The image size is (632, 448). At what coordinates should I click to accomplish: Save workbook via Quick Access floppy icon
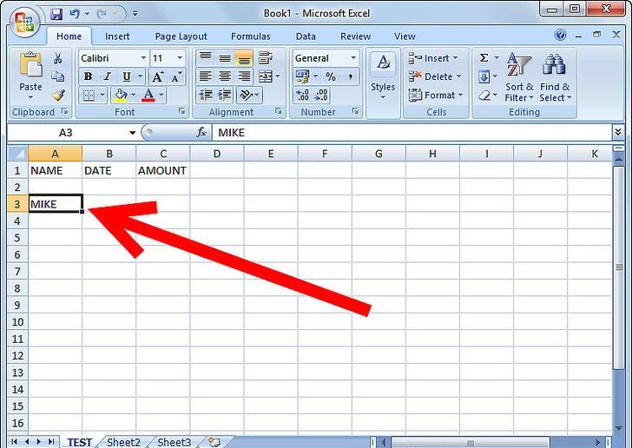point(56,14)
